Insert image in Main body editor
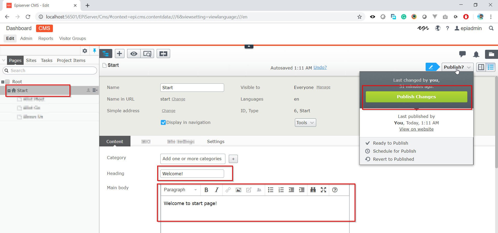 coord(239,190)
